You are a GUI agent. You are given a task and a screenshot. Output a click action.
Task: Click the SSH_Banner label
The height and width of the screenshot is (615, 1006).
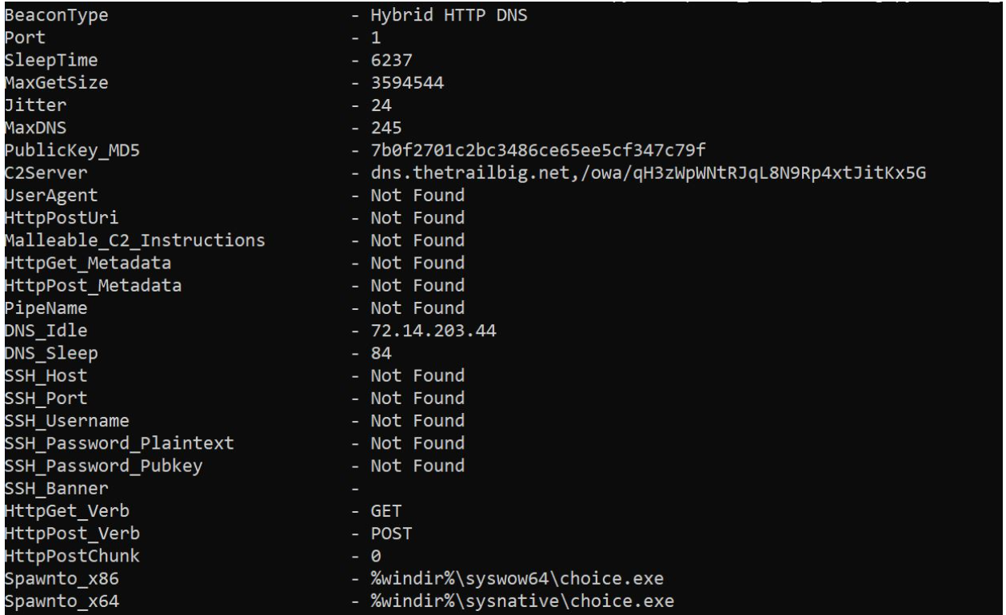43,488
